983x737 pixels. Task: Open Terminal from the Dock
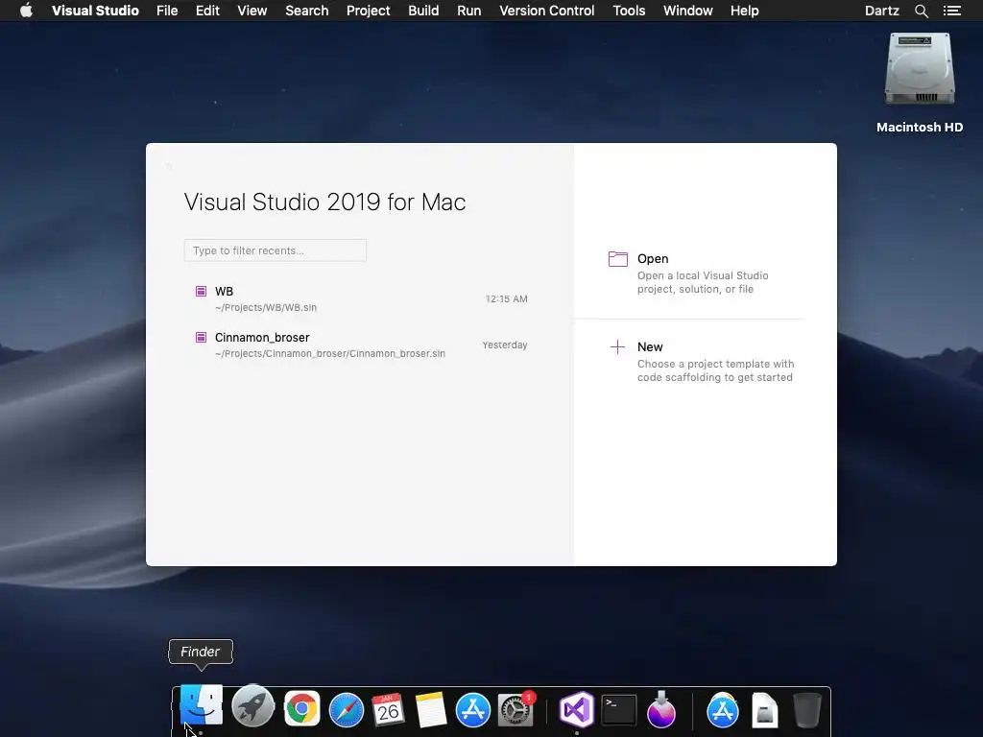click(619, 710)
